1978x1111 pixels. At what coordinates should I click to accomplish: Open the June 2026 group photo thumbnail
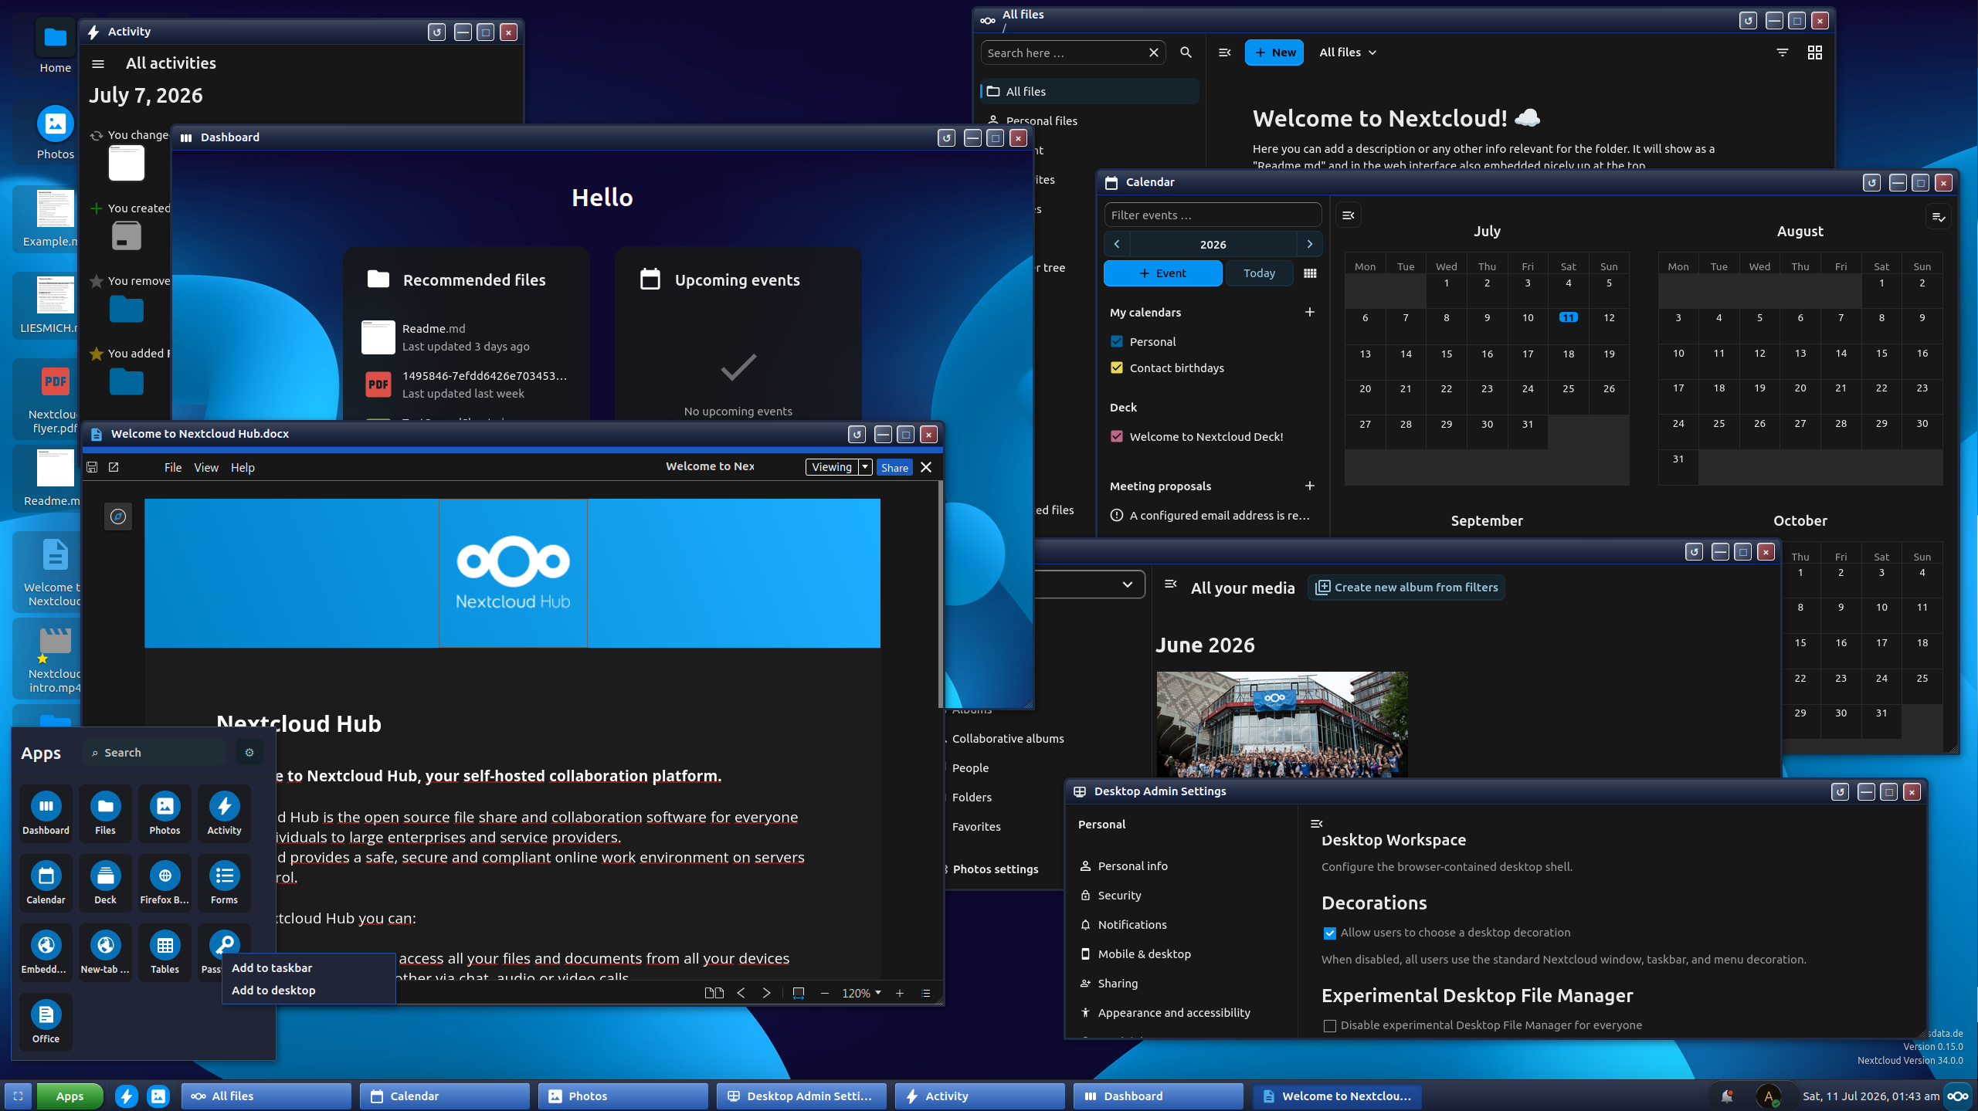click(x=1282, y=723)
